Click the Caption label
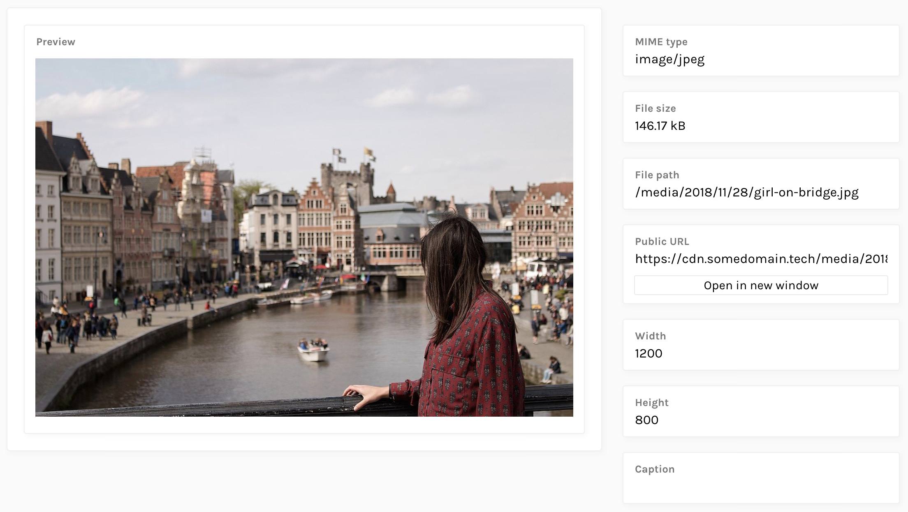The width and height of the screenshot is (908, 512). click(x=655, y=469)
